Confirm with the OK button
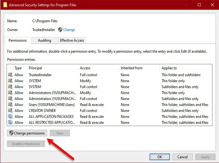This screenshot has height=163, width=219. [x=160, y=157]
